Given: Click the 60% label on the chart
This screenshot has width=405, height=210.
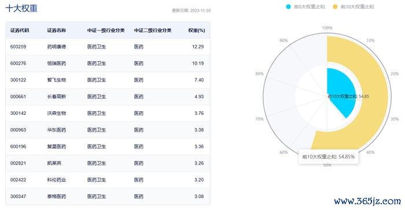Looking at the screenshot, I should point(283,152).
